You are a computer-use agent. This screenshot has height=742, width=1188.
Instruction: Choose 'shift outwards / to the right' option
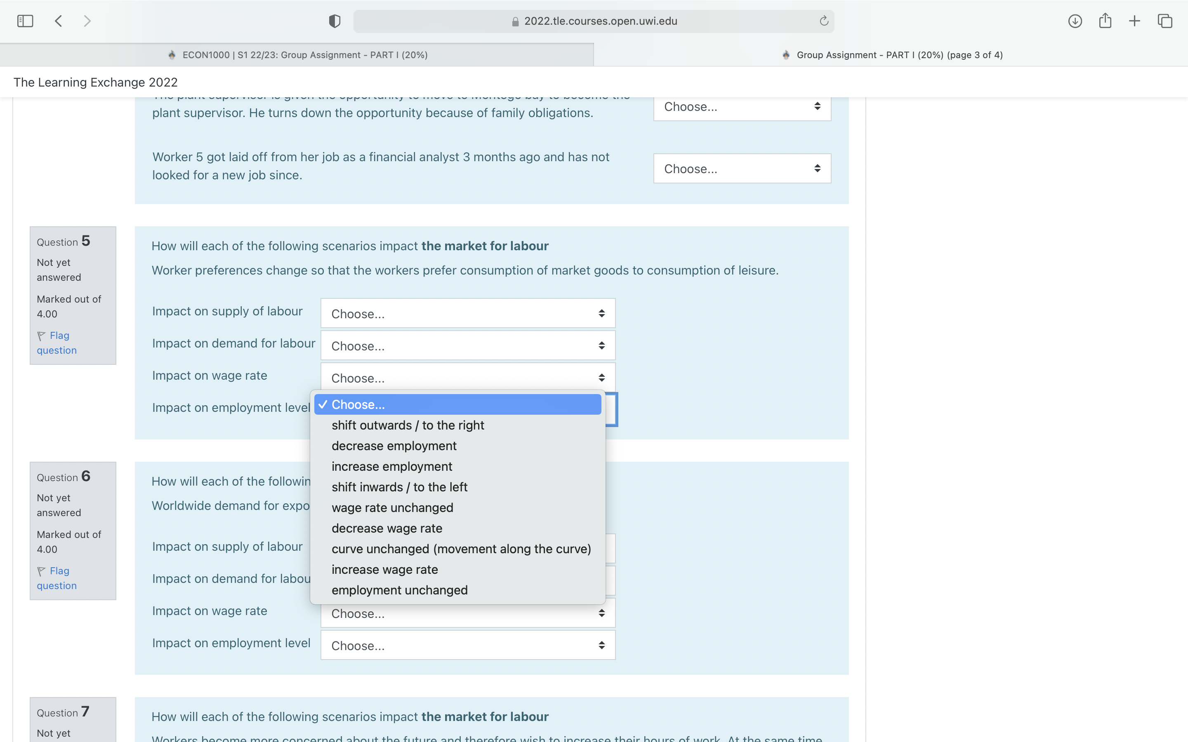point(408,425)
